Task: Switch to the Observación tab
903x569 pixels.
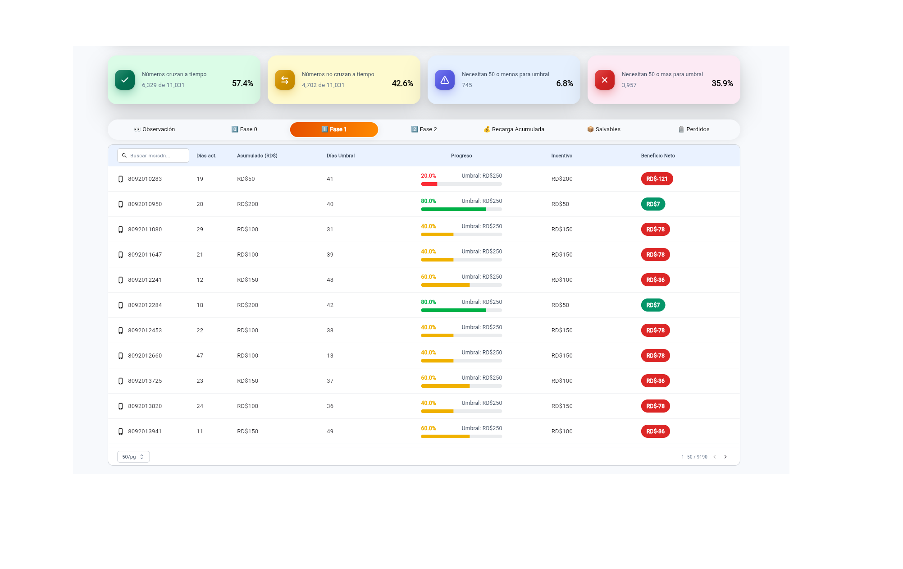Action: (x=155, y=129)
